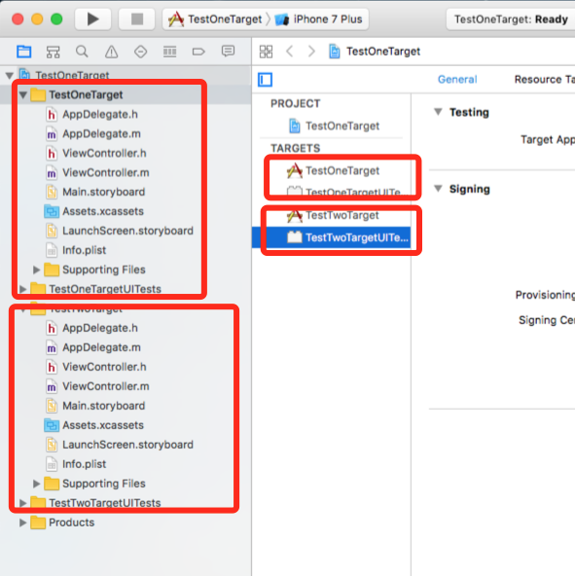Select TestOneTarget under PROJECT
This screenshot has height=576, width=575.
[x=334, y=126]
